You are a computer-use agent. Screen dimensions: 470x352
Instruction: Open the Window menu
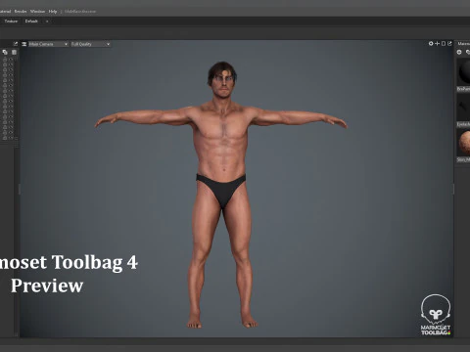(x=37, y=12)
